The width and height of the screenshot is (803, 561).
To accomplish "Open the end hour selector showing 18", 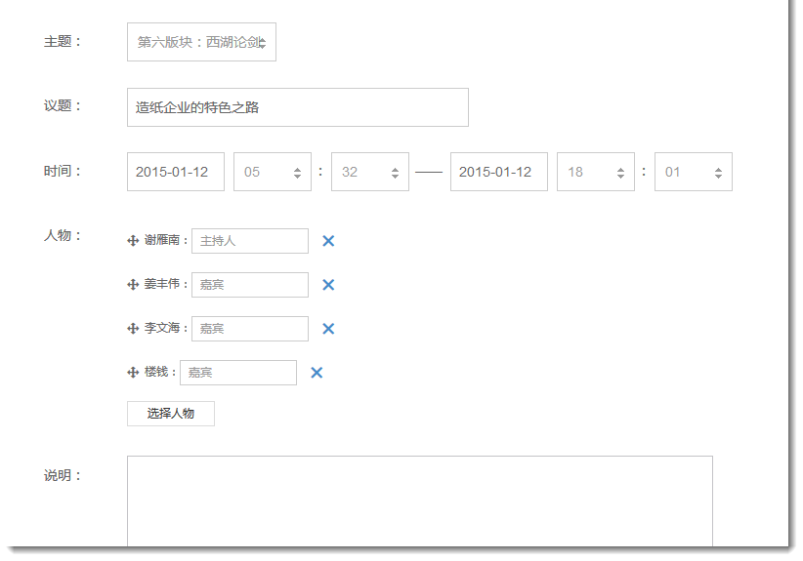I will 595,172.
